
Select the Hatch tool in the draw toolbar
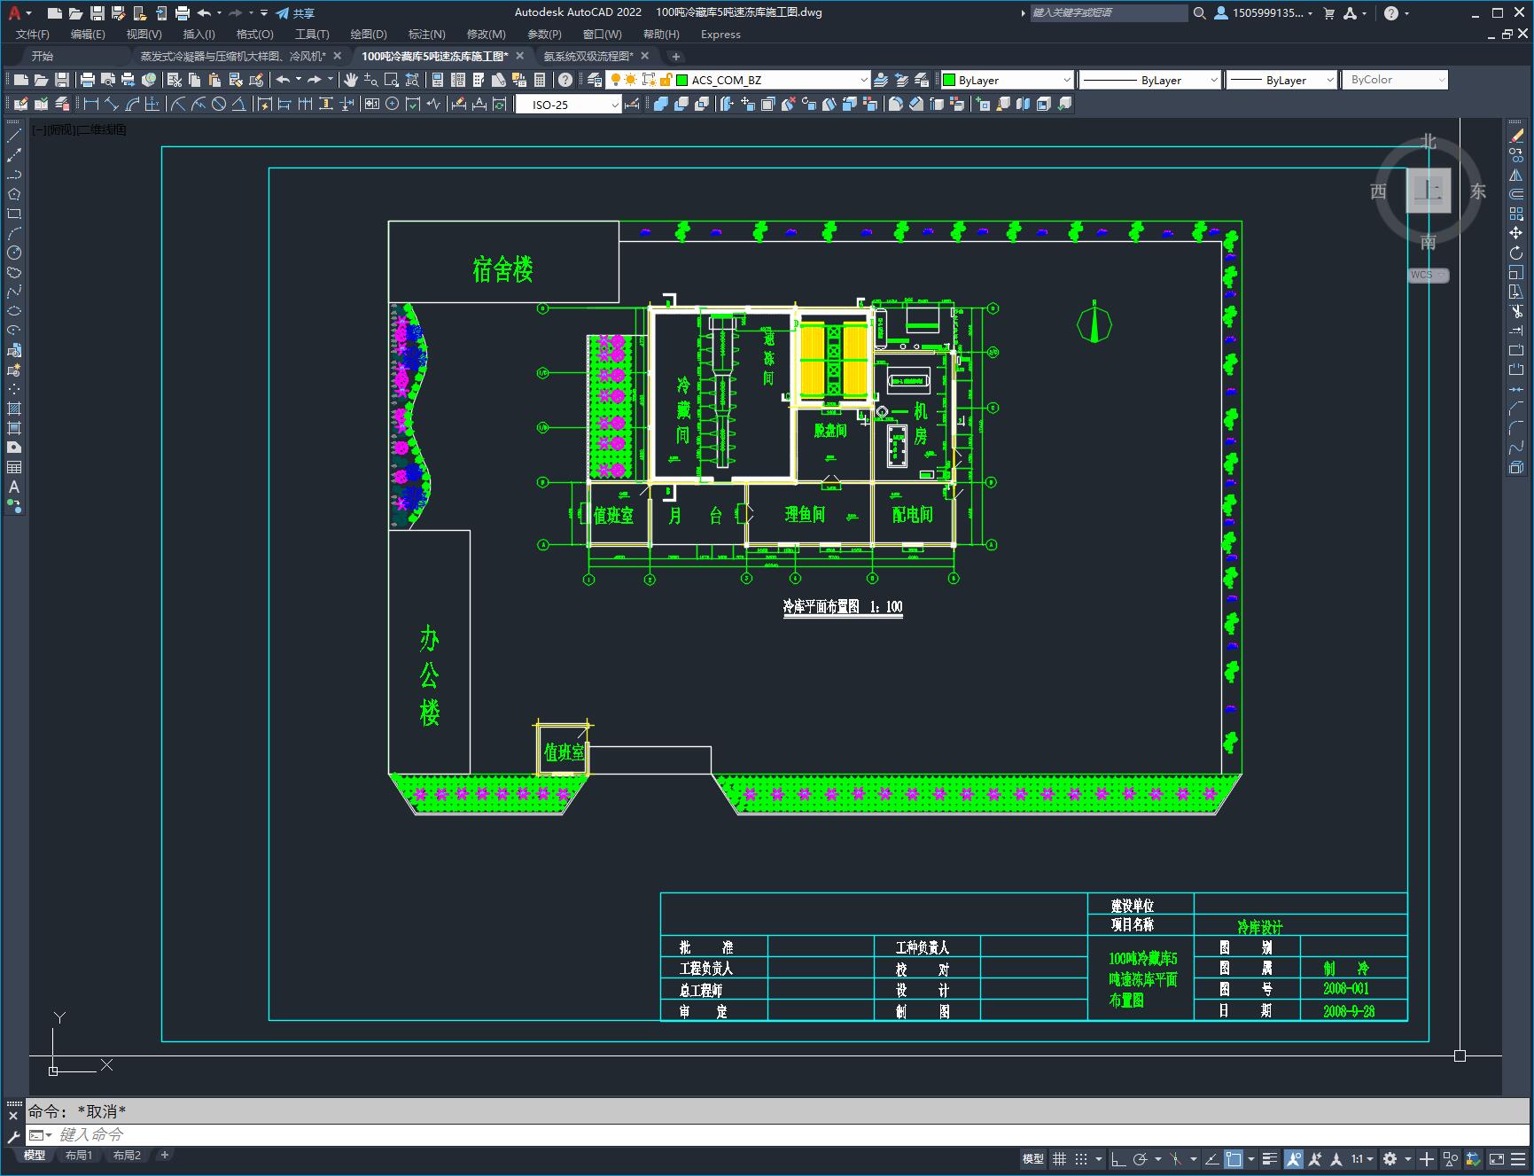point(14,409)
